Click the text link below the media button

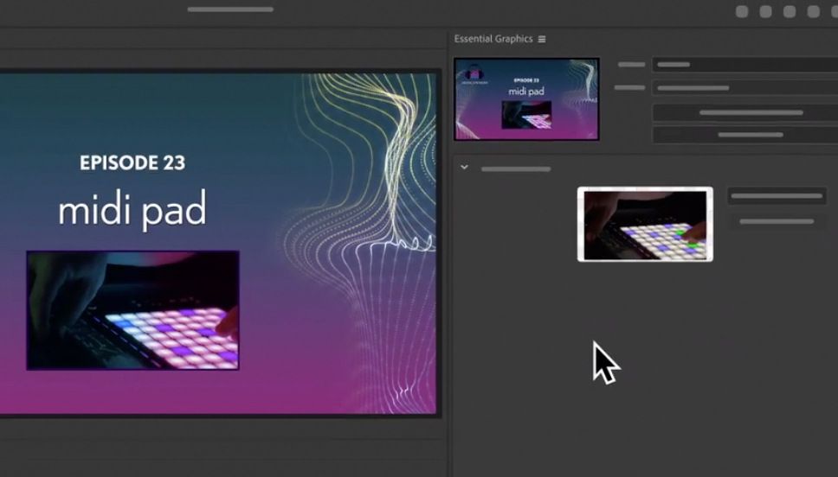pyautogui.click(x=777, y=222)
